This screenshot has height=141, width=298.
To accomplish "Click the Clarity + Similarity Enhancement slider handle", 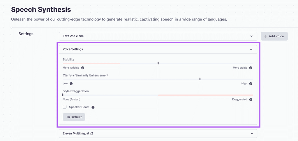I will [200, 79].
